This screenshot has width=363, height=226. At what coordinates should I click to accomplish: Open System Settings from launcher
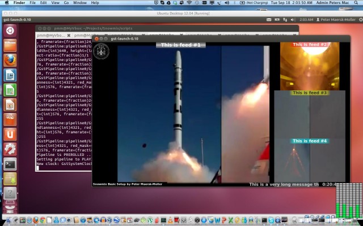(10, 149)
